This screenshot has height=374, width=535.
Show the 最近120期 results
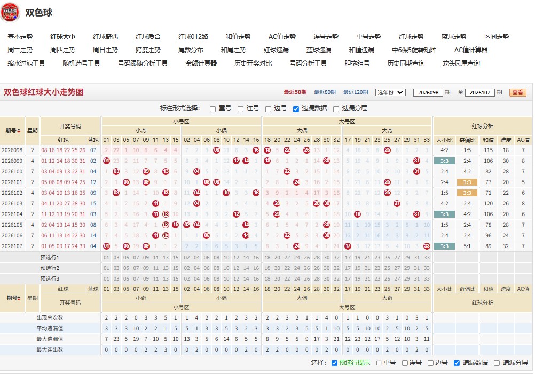coord(356,92)
